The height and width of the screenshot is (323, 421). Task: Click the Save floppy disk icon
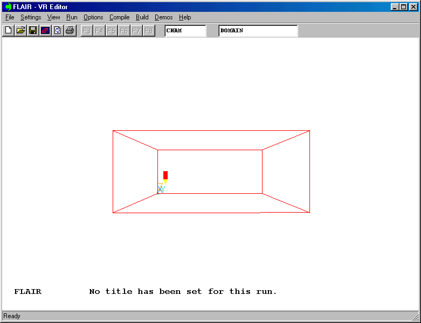pos(33,31)
